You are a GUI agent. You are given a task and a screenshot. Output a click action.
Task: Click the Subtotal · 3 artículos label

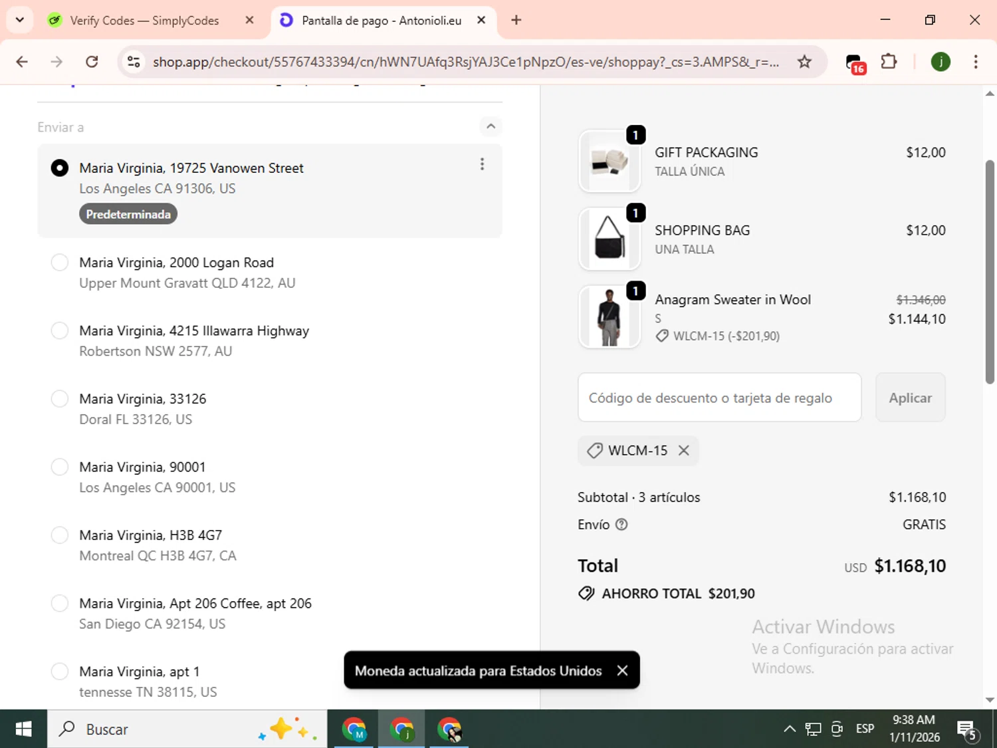pos(639,497)
